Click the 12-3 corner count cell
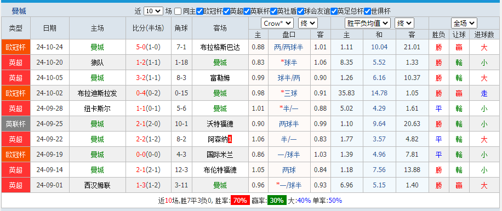This screenshot has height=211, width=502. (x=181, y=170)
